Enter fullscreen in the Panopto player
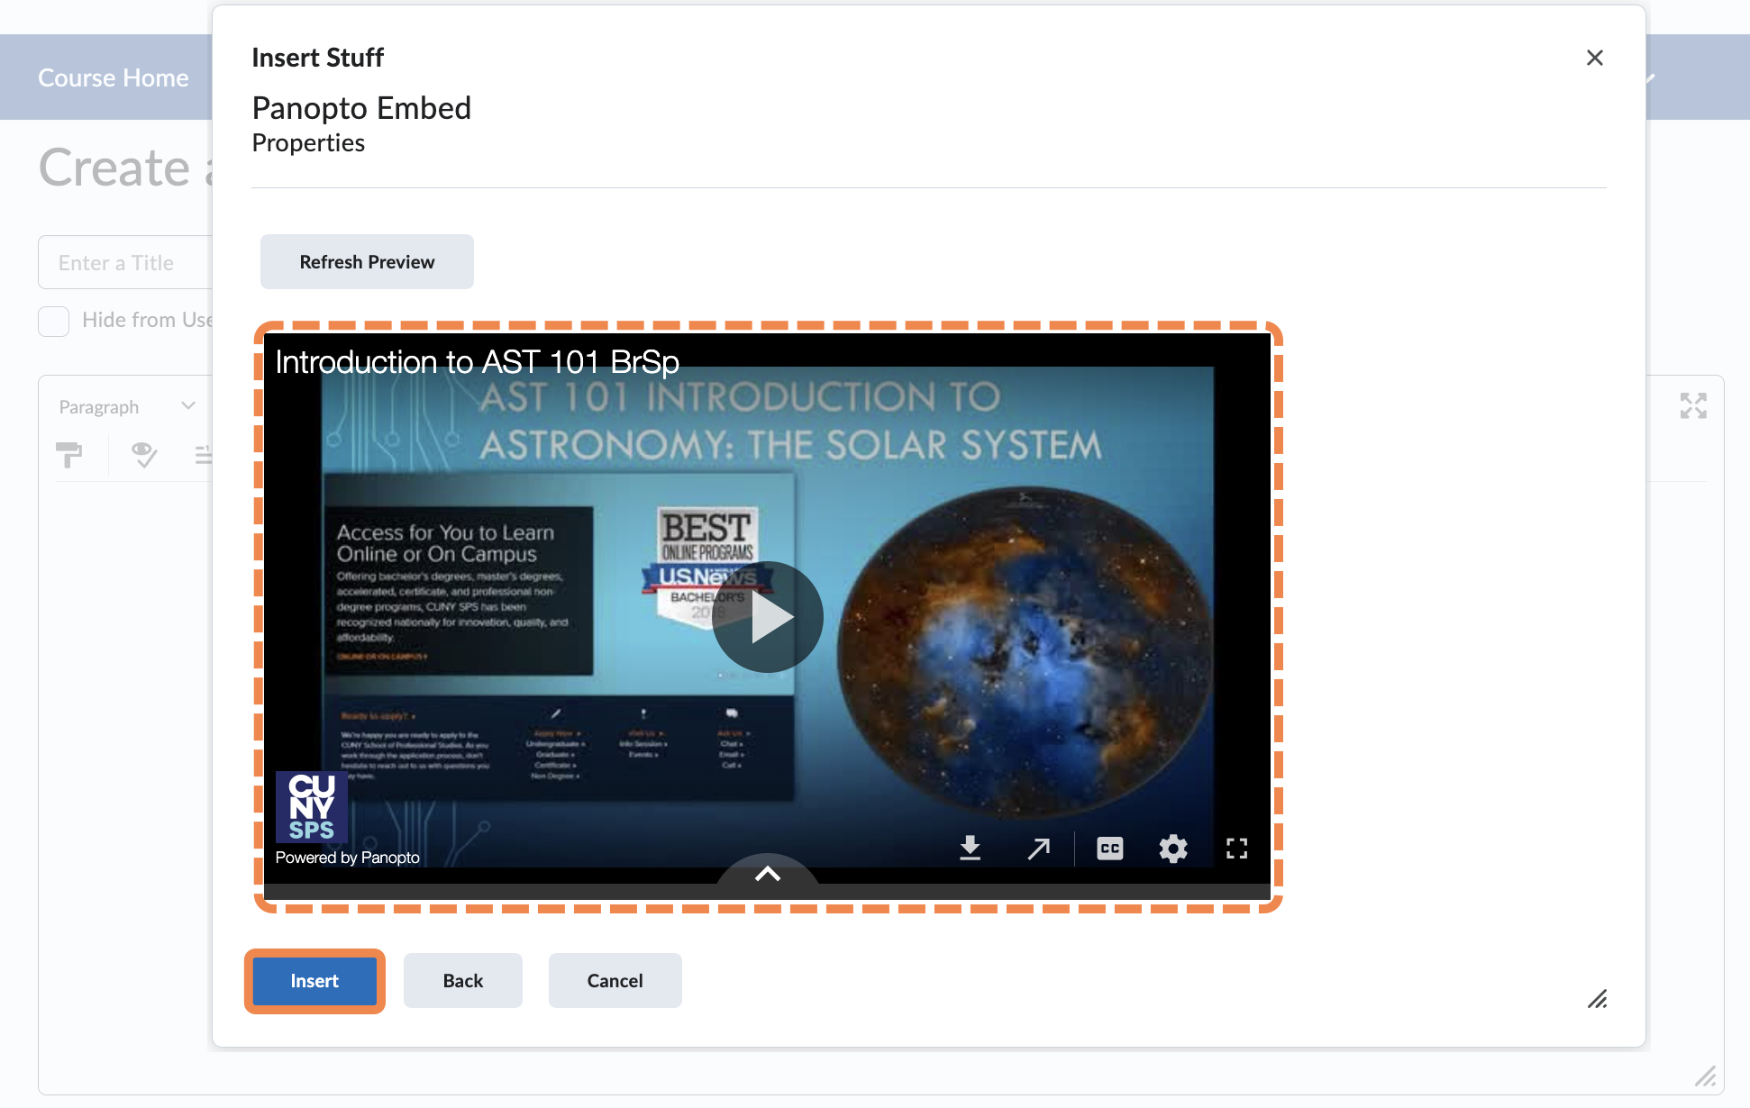This screenshot has height=1108, width=1750. (x=1236, y=848)
